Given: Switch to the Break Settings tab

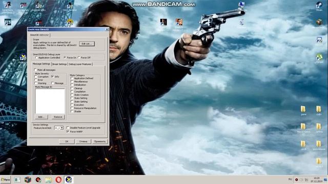Looking at the screenshot, I should [59, 64].
